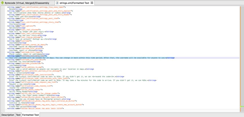Click the verify_sms_for_two_fac_change_number name

coord(39,93)
